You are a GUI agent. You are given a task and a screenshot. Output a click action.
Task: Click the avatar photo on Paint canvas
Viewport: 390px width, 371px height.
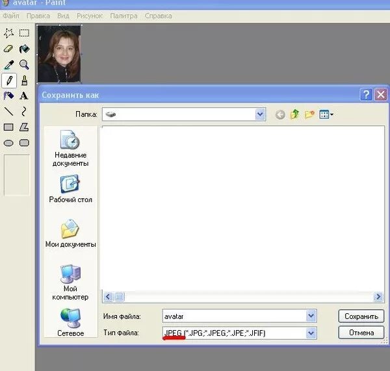[59, 54]
